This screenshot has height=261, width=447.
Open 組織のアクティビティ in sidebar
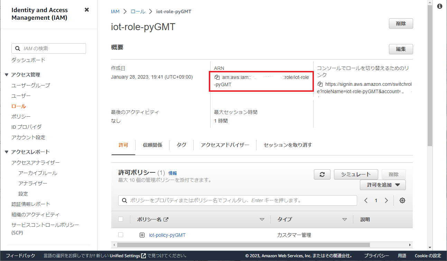36,214
